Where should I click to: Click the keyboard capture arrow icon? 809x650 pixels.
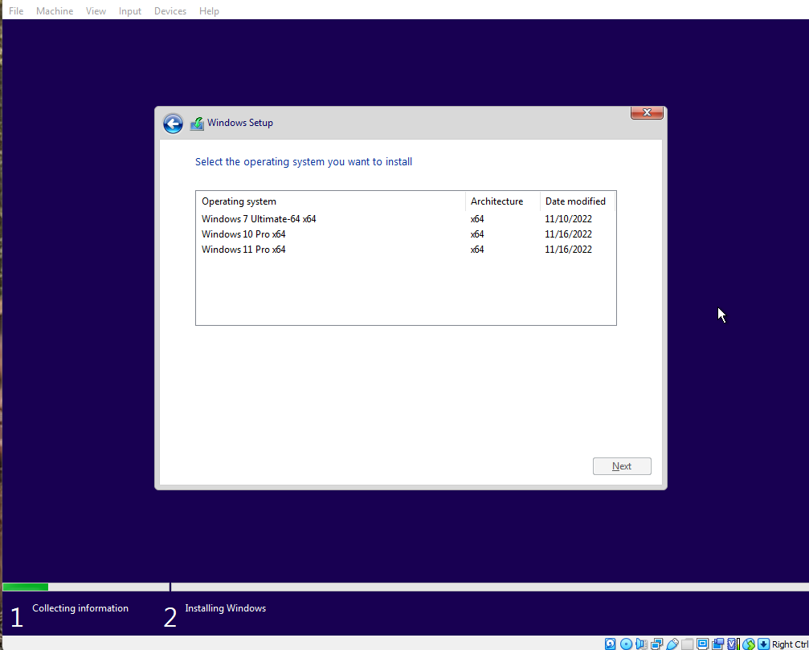coord(763,644)
